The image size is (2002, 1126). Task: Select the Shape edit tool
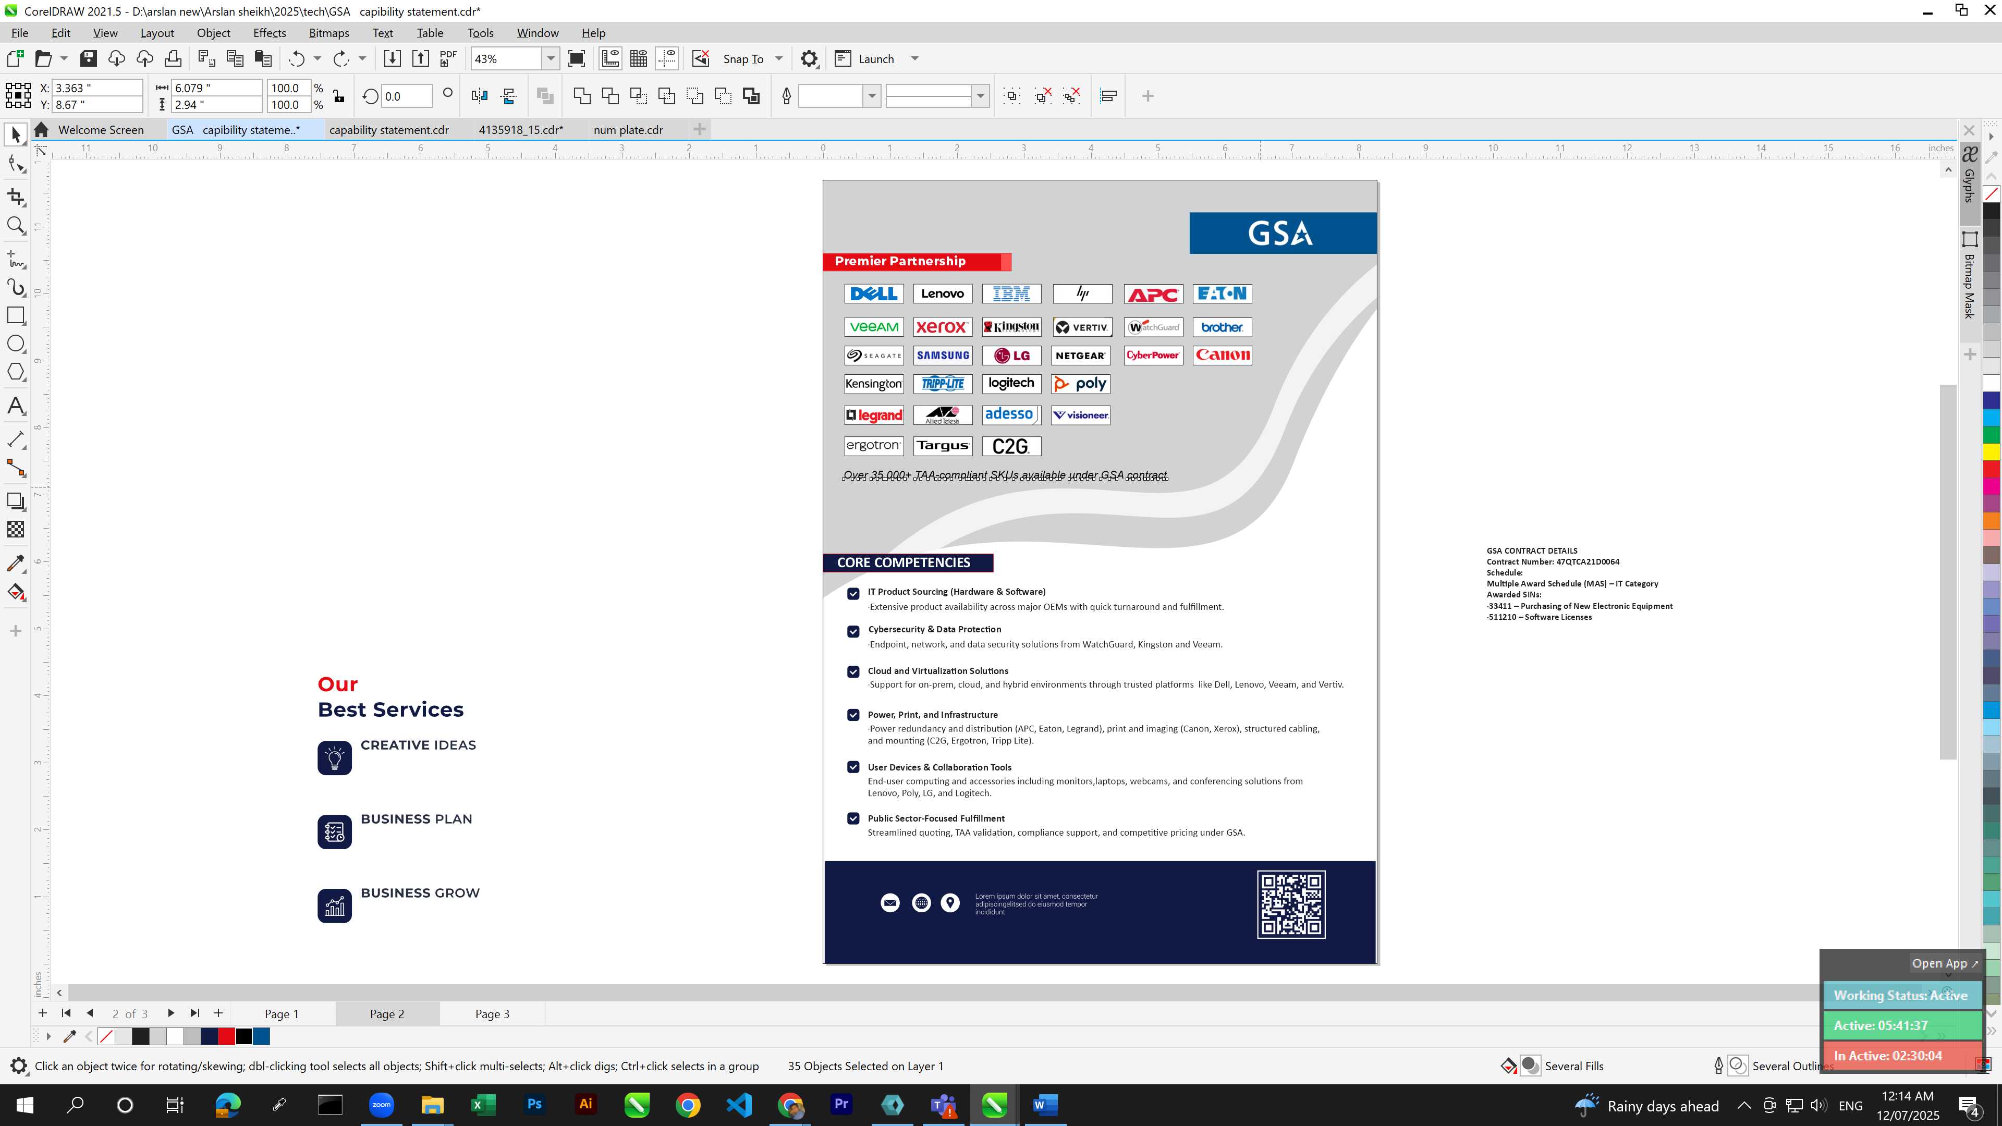[x=16, y=163]
